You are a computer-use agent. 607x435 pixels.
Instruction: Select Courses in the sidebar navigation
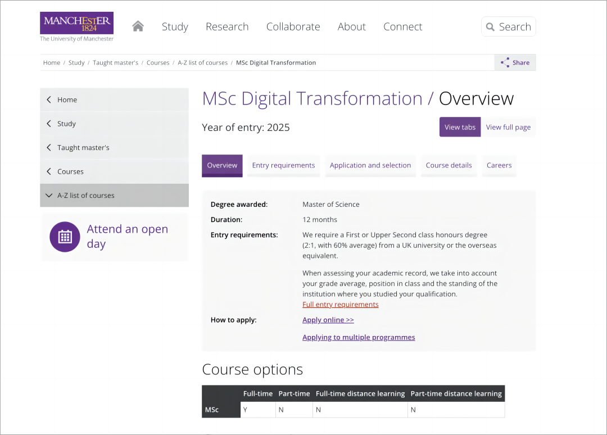coord(114,172)
